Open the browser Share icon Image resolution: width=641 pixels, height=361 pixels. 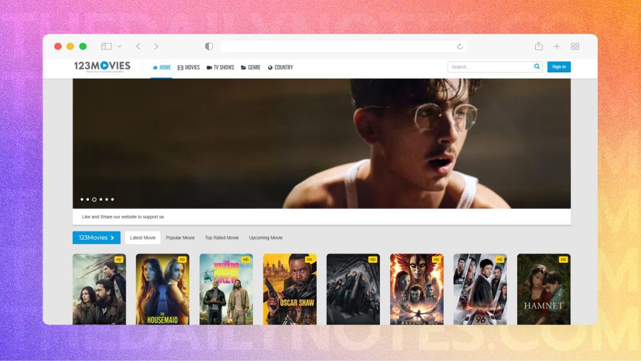(538, 46)
